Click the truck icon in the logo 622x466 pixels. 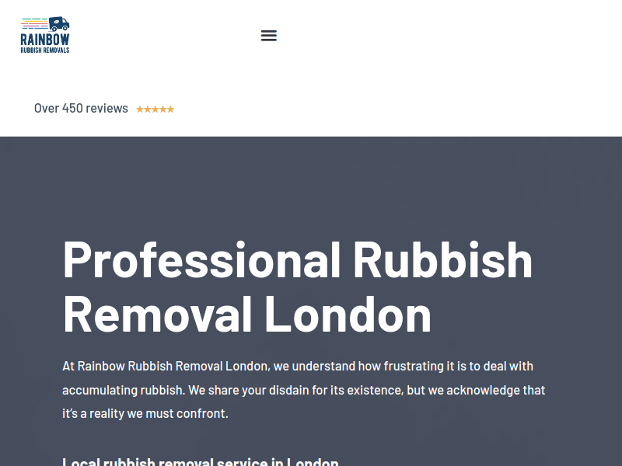(x=59, y=24)
